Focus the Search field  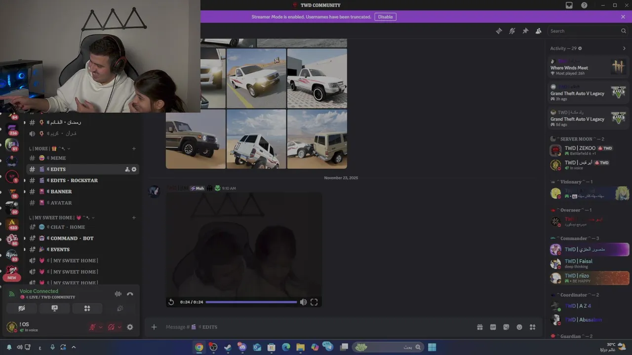pos(588,31)
